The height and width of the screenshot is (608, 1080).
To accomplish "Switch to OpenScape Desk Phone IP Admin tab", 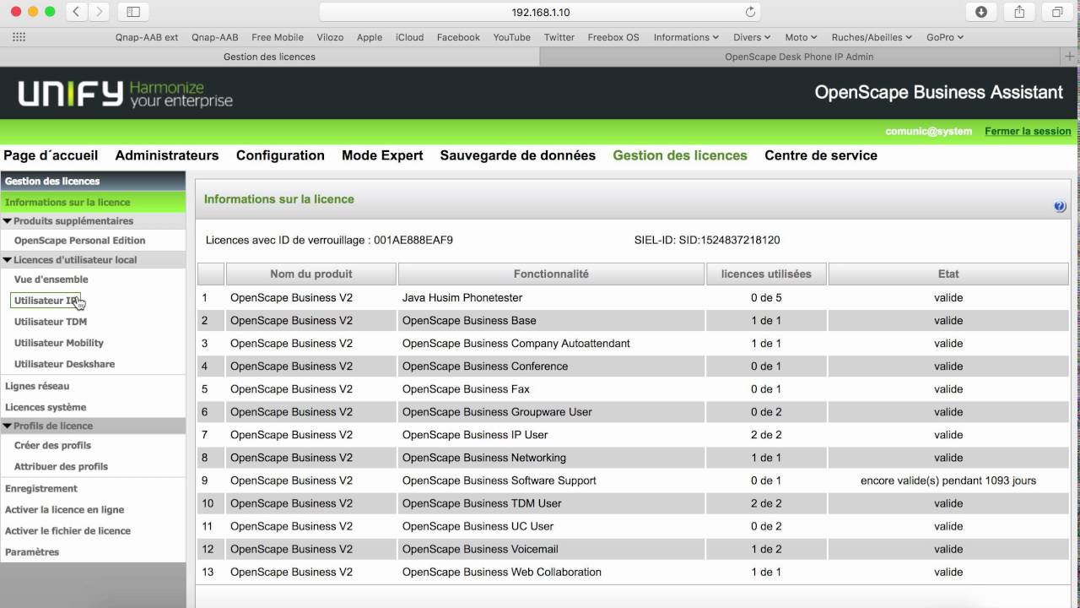I will pos(799,57).
